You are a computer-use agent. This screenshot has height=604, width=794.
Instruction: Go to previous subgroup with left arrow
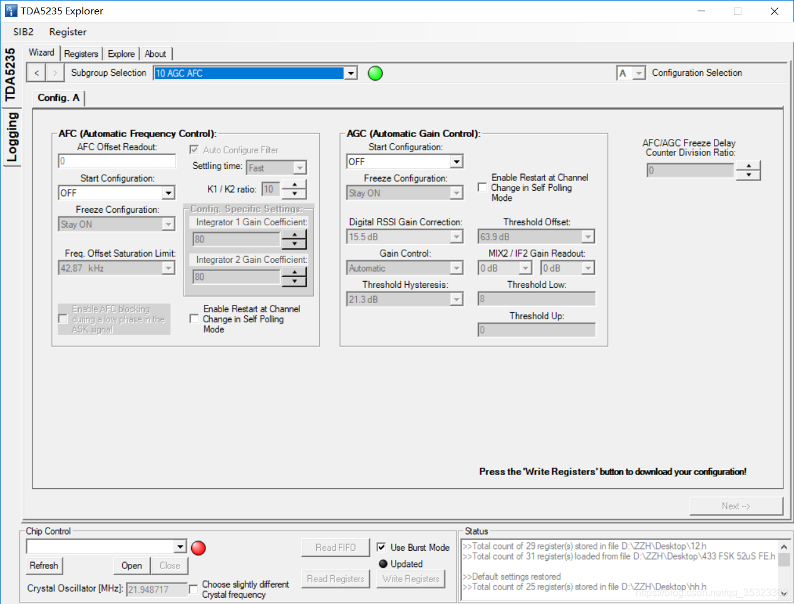point(37,73)
